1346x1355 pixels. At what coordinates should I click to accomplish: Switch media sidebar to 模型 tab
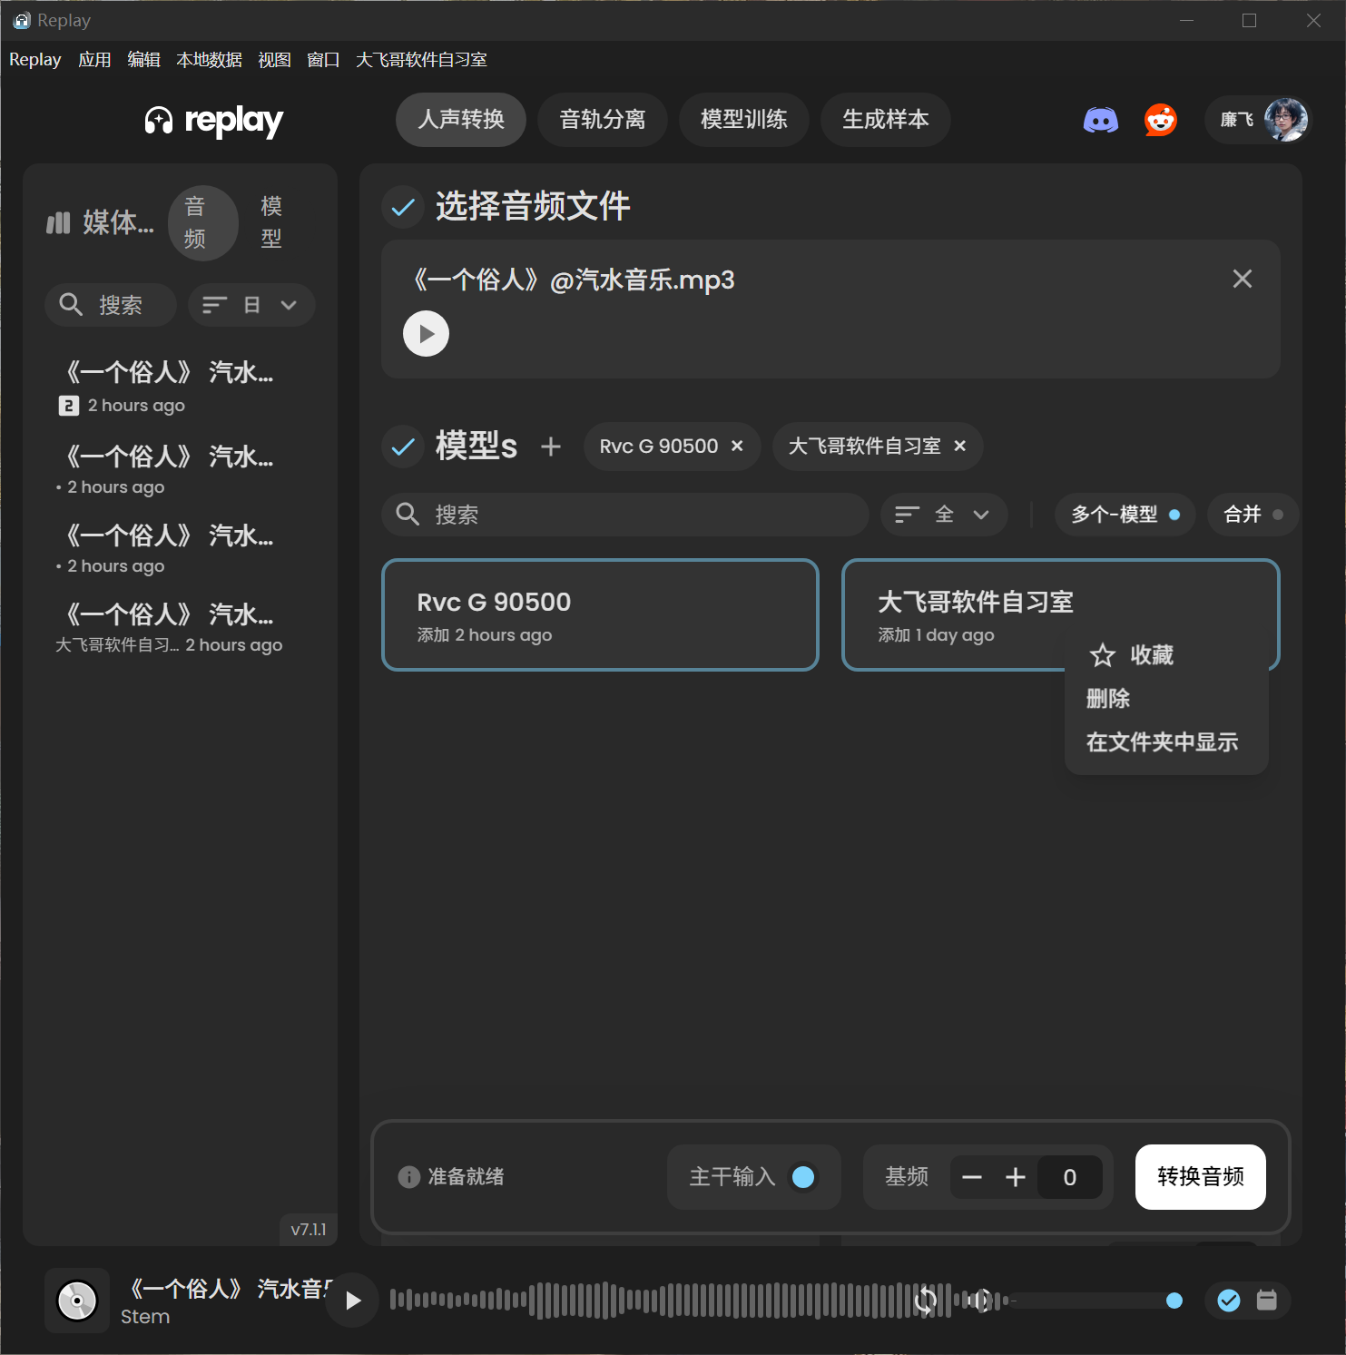(x=271, y=222)
